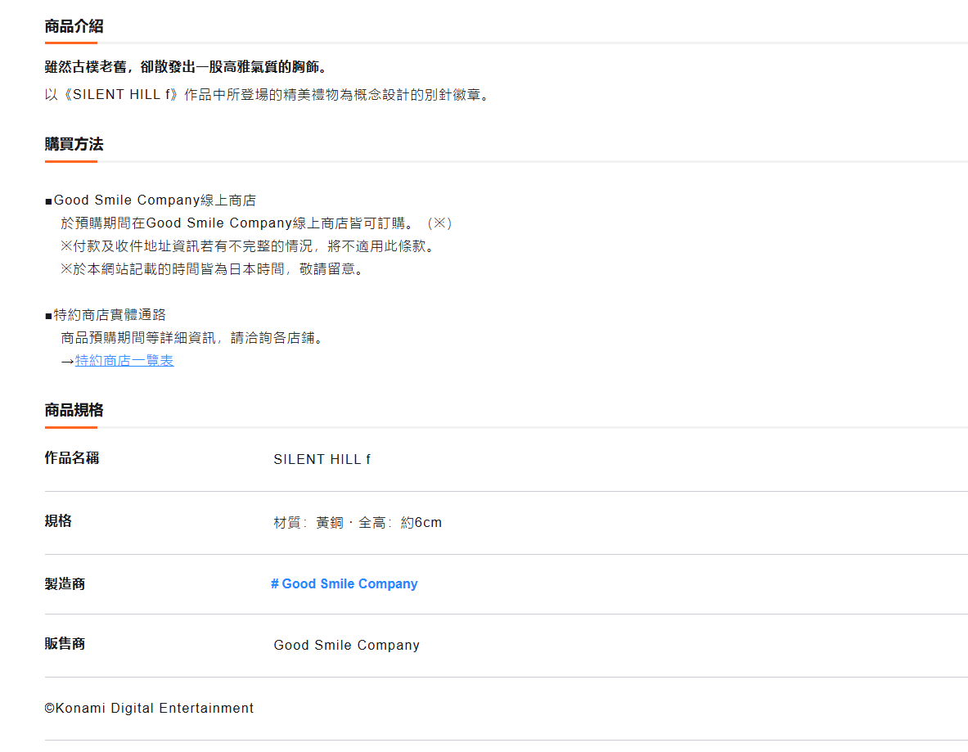968x752 pixels.
Task: Click the bold product tagline 雖然古樸老舊
Action: 186,66
